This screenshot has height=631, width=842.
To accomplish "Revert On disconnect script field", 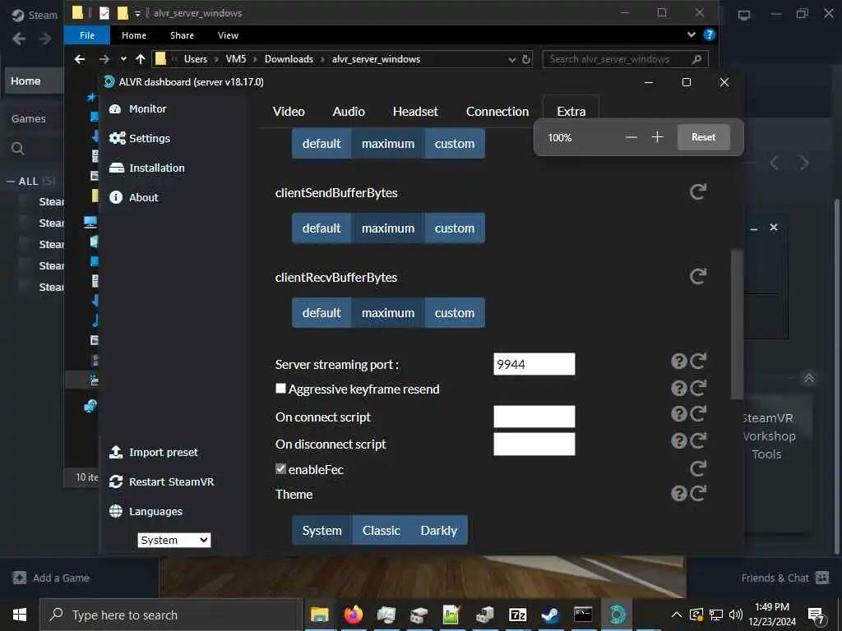I will (x=698, y=440).
